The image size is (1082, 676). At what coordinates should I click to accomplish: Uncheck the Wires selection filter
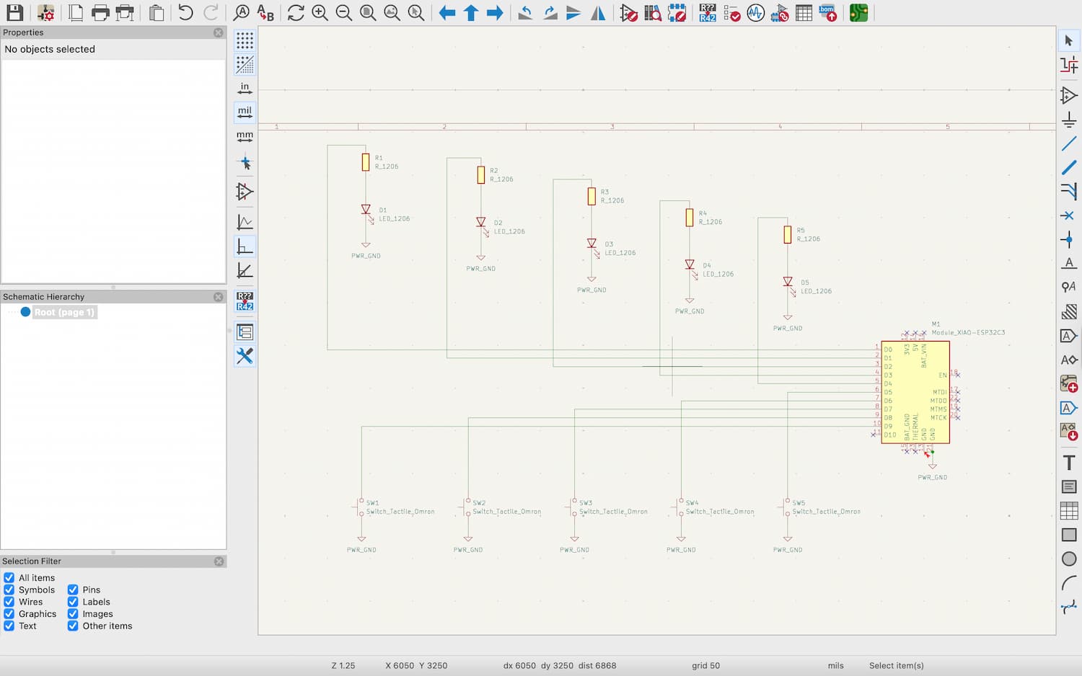(x=9, y=602)
